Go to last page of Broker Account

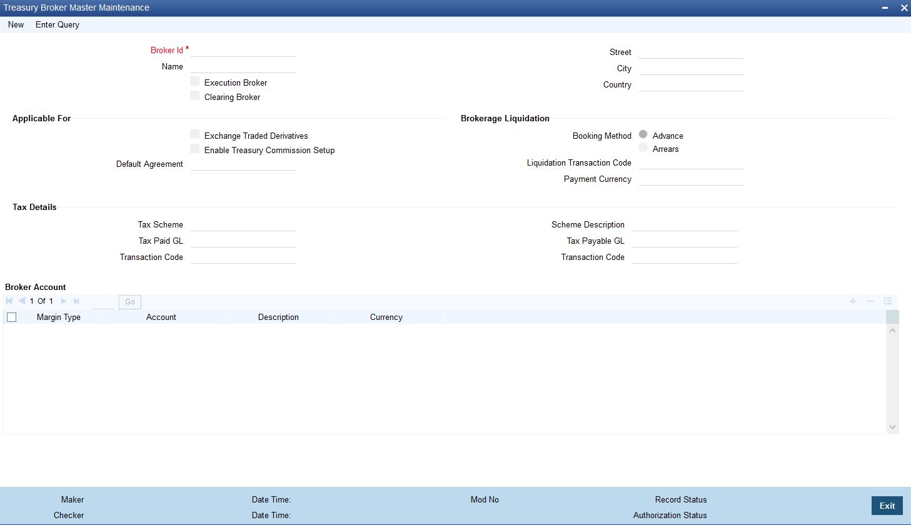[x=76, y=301]
